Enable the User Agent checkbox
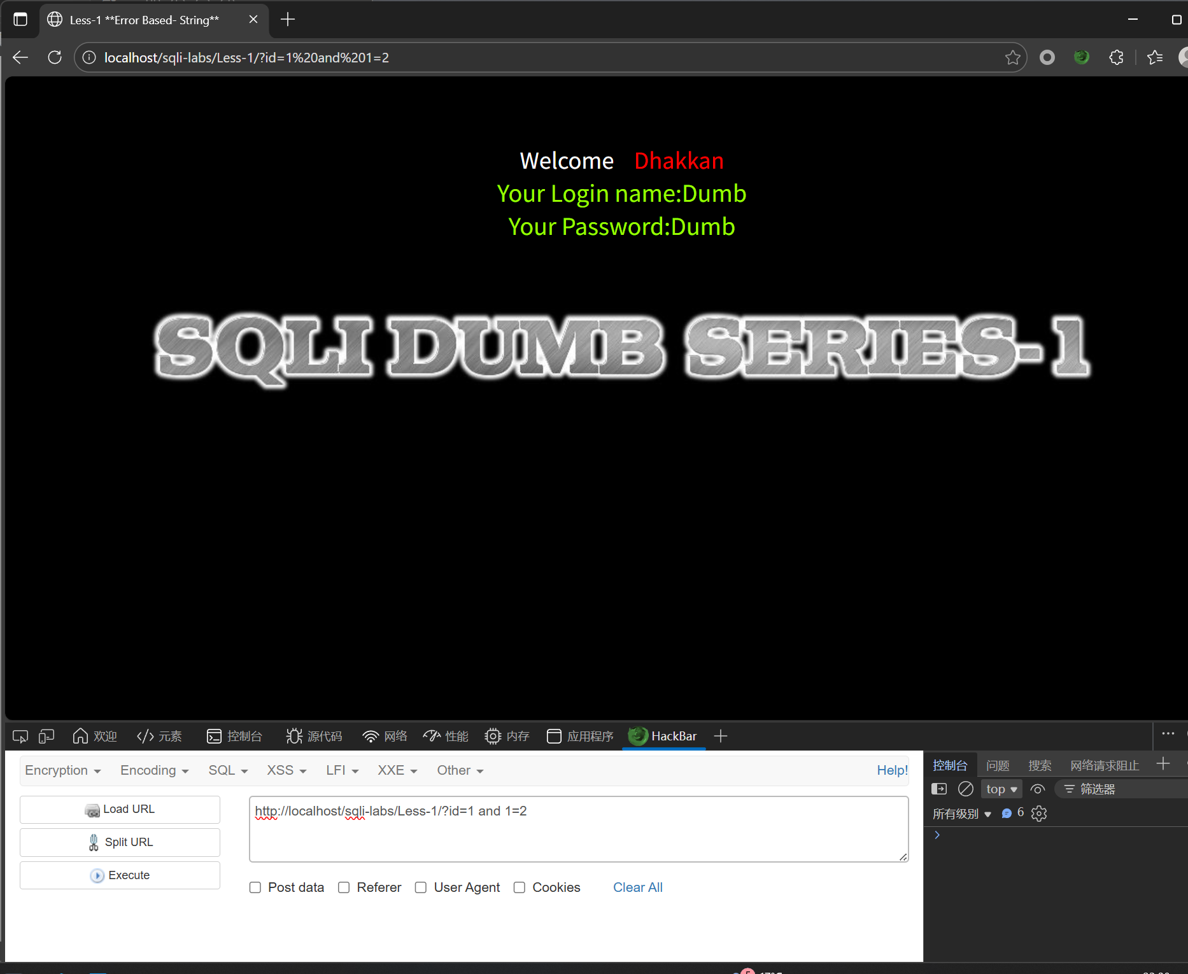 (421, 887)
